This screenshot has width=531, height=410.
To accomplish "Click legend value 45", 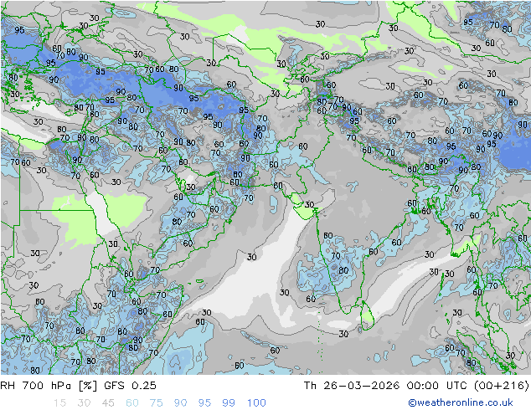I will (108, 403).
